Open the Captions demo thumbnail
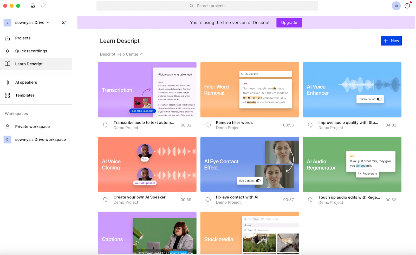 point(147,233)
